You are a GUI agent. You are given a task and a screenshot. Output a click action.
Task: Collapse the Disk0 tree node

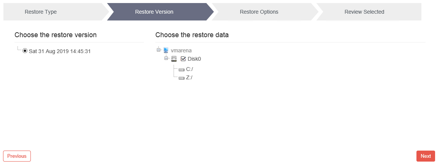click(x=166, y=58)
